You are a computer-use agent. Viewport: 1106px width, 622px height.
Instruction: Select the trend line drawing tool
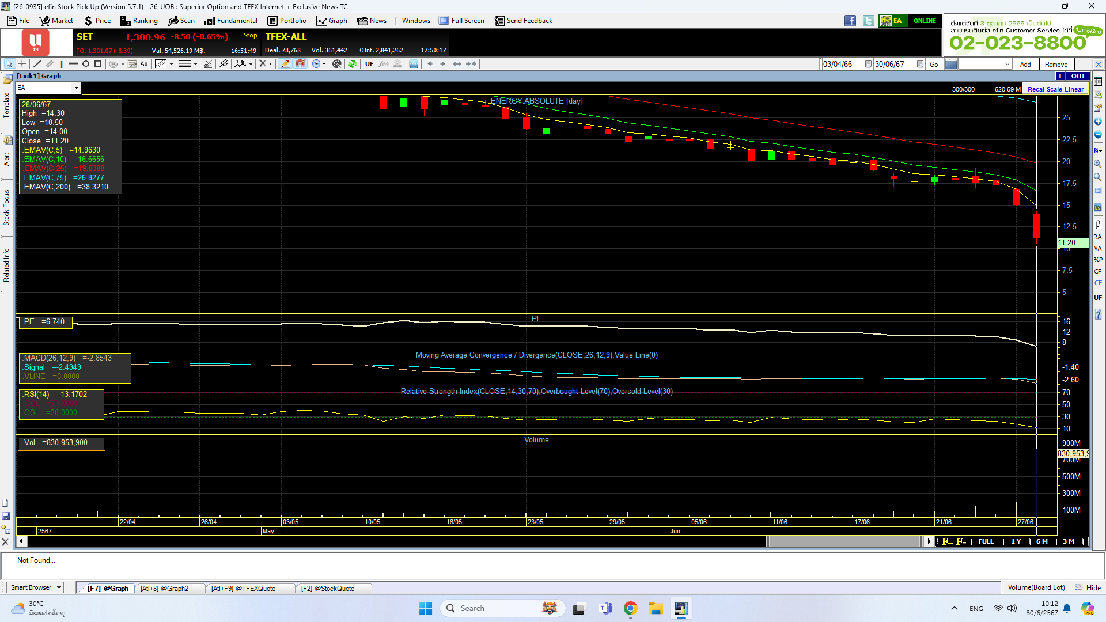coord(37,64)
